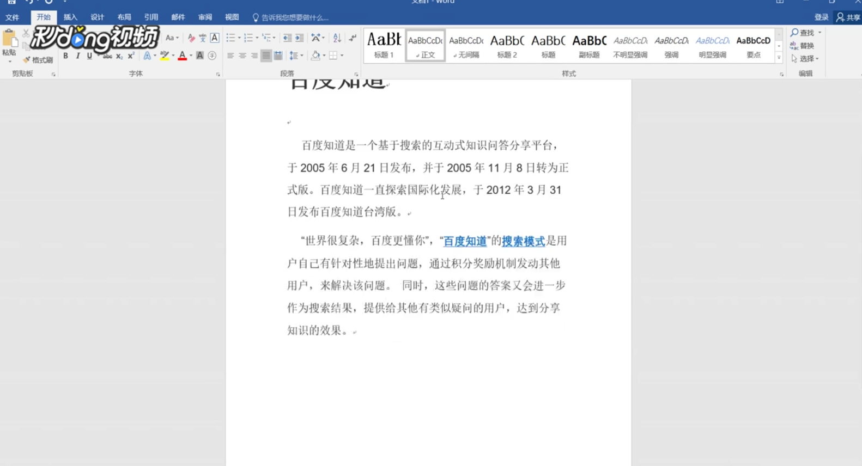Click text highlight yellow color button
This screenshot has height=466, width=862.
165,56
